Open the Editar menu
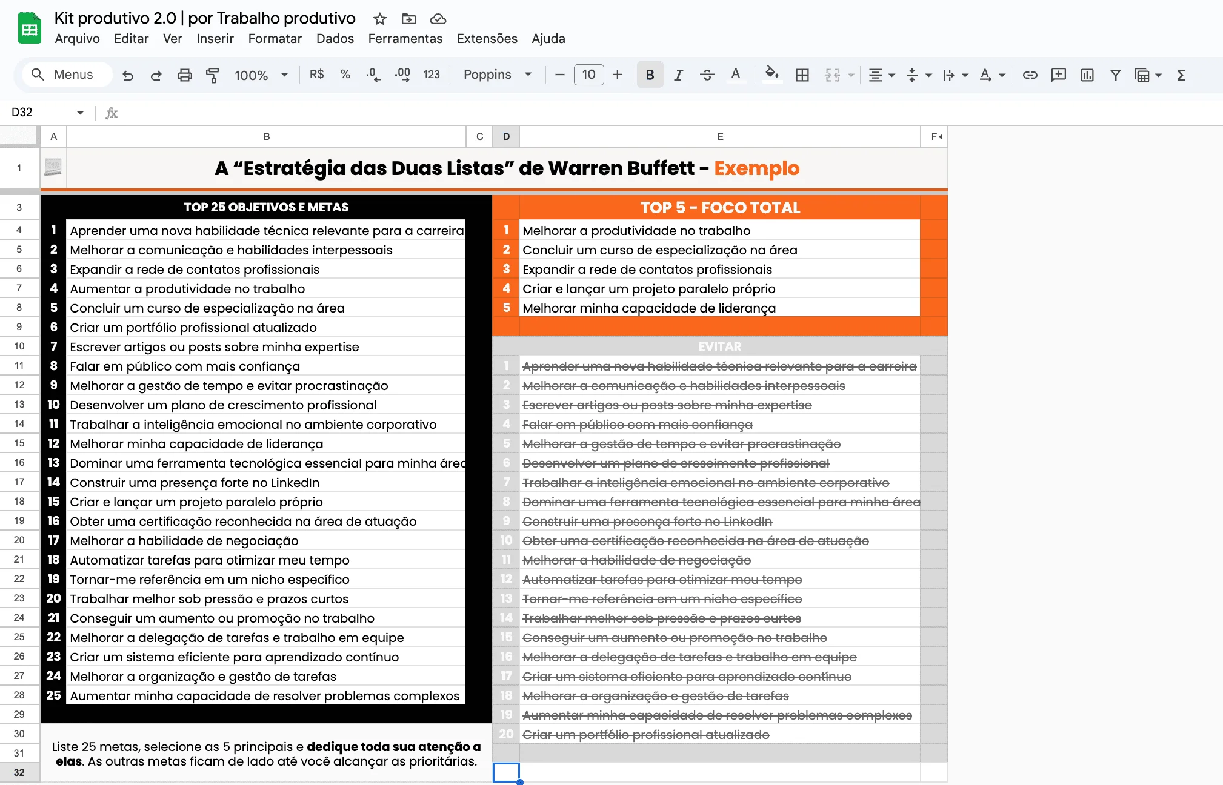Viewport: 1223px width, 785px height. pyautogui.click(x=131, y=39)
